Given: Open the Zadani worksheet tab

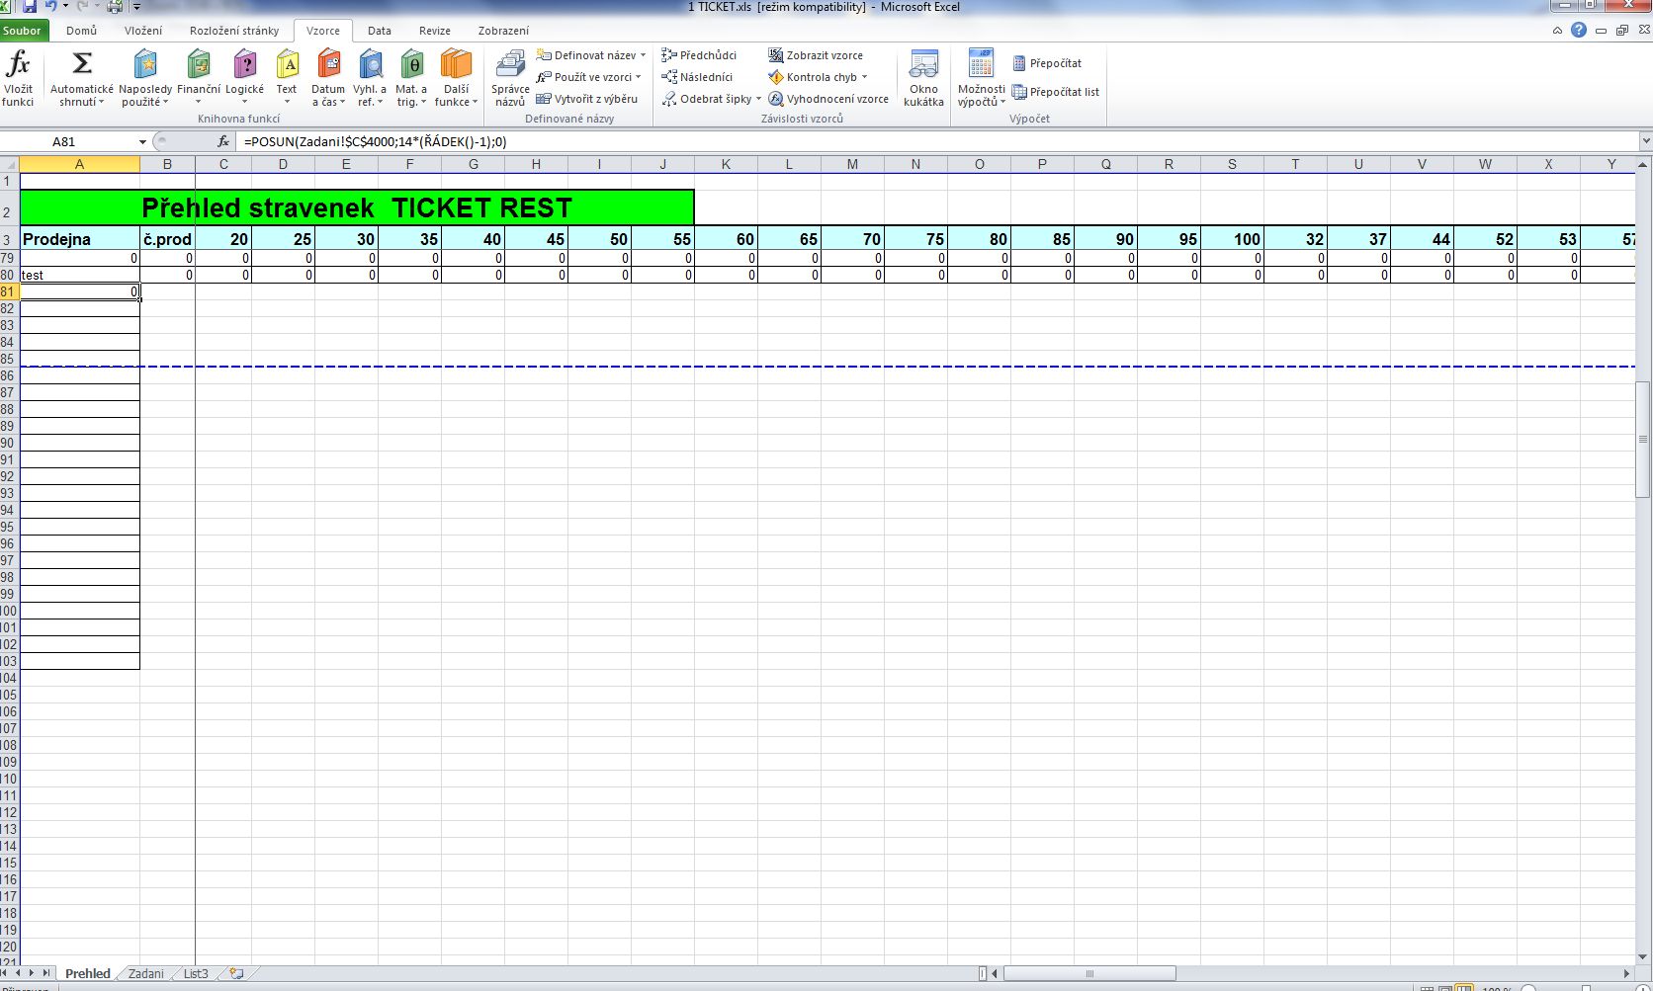Looking at the screenshot, I should tap(145, 973).
